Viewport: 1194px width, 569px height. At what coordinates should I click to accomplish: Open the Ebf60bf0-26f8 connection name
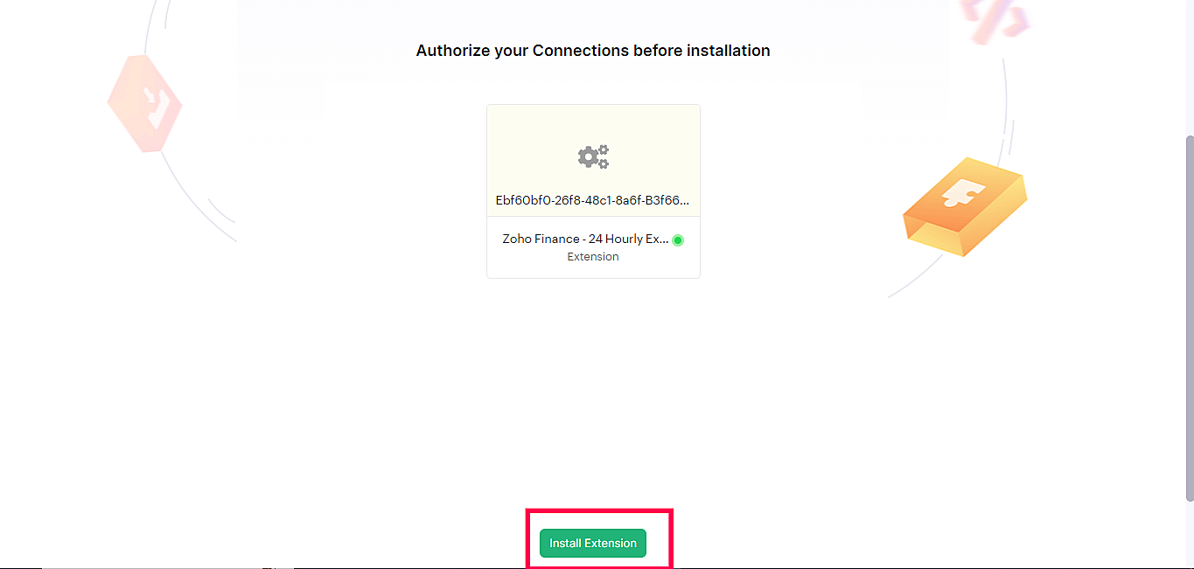(x=592, y=200)
